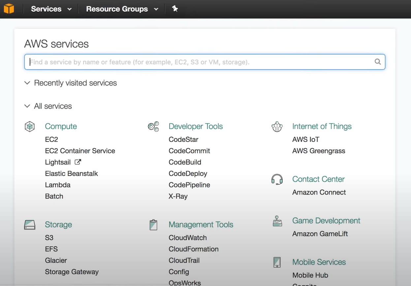Image resolution: width=411 pixels, height=286 pixels.
Task: Open Amazon GameLift
Action: [x=320, y=234]
